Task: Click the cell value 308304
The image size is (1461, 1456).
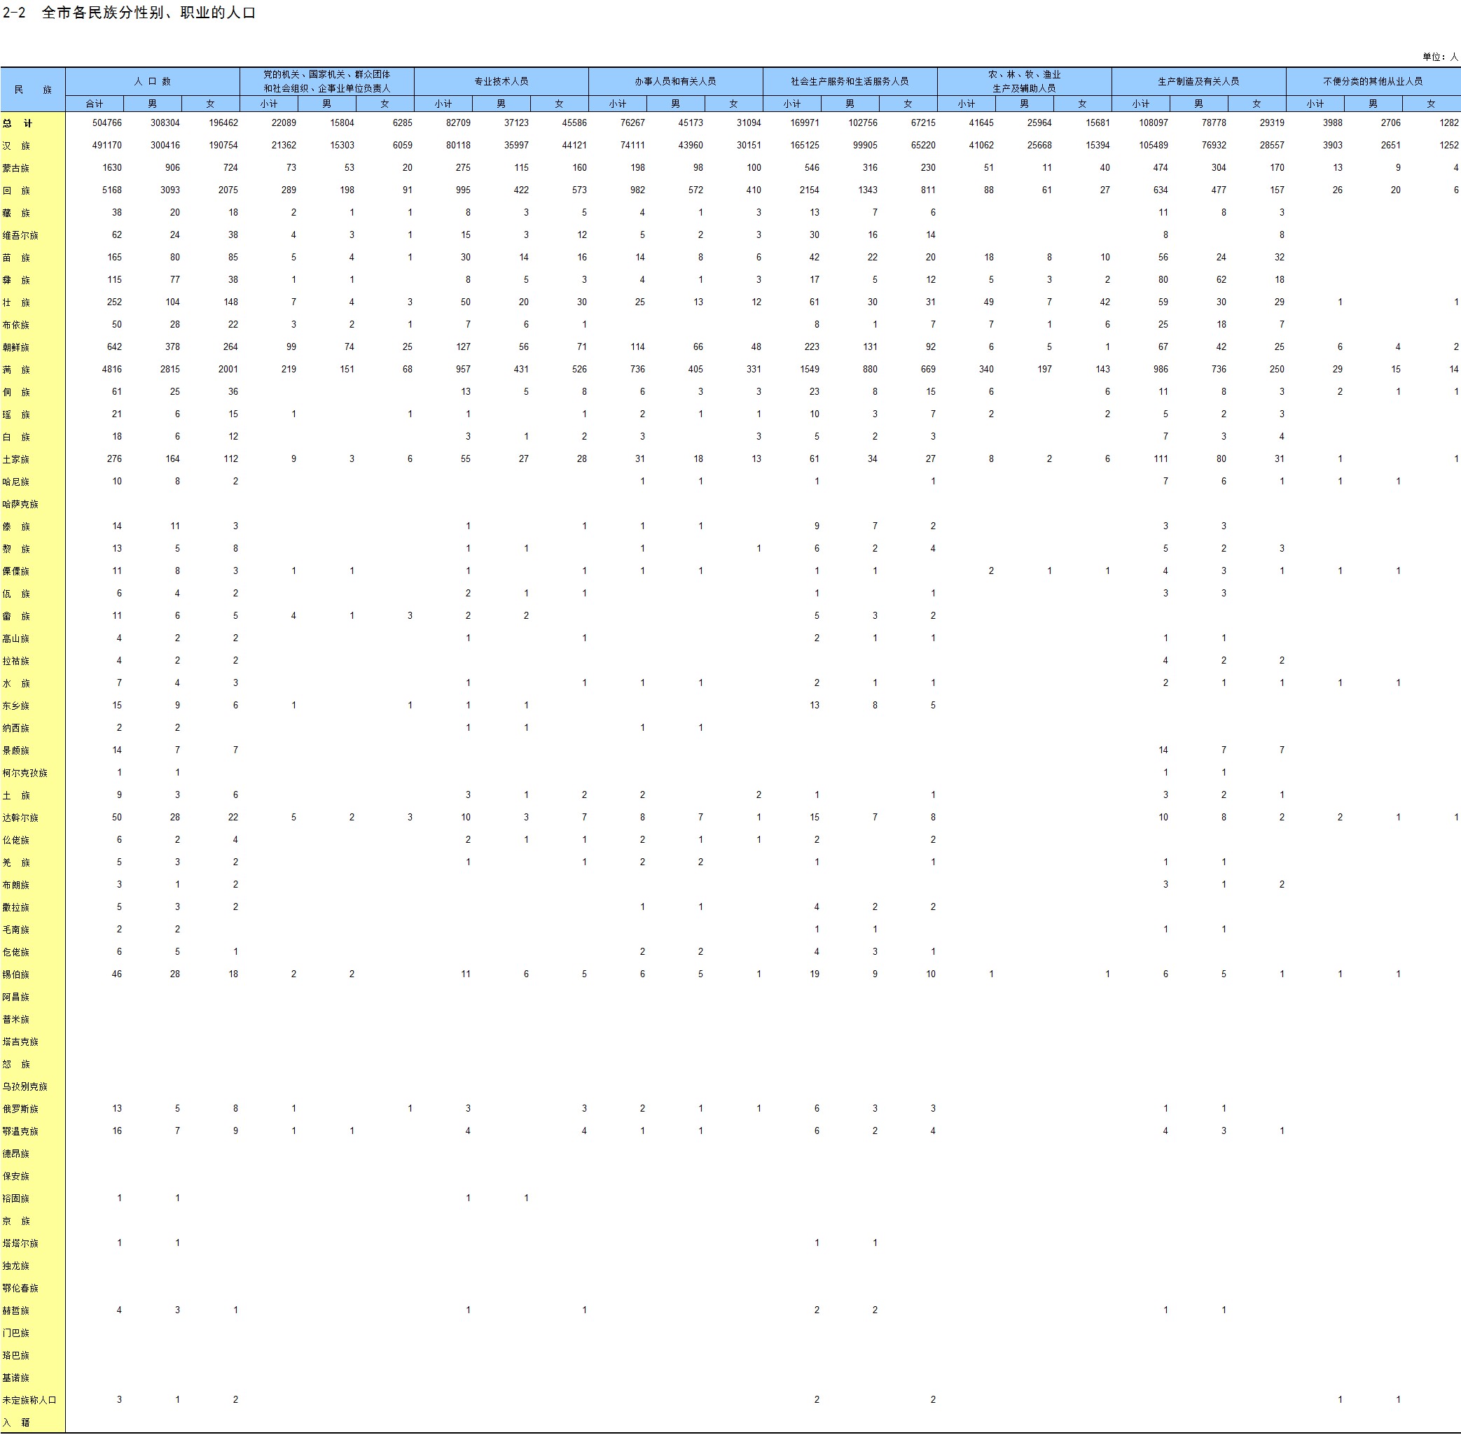Action: point(165,122)
